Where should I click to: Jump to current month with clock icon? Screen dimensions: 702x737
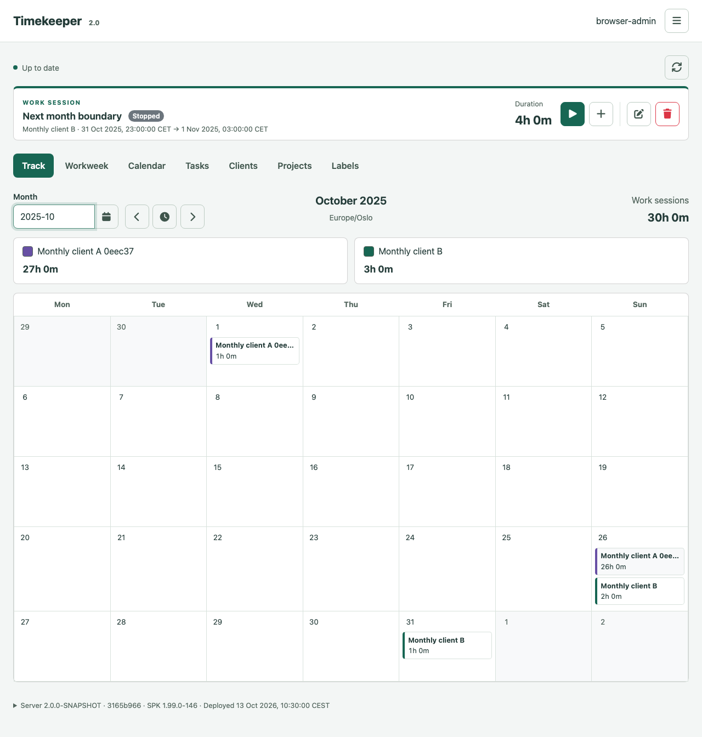165,217
